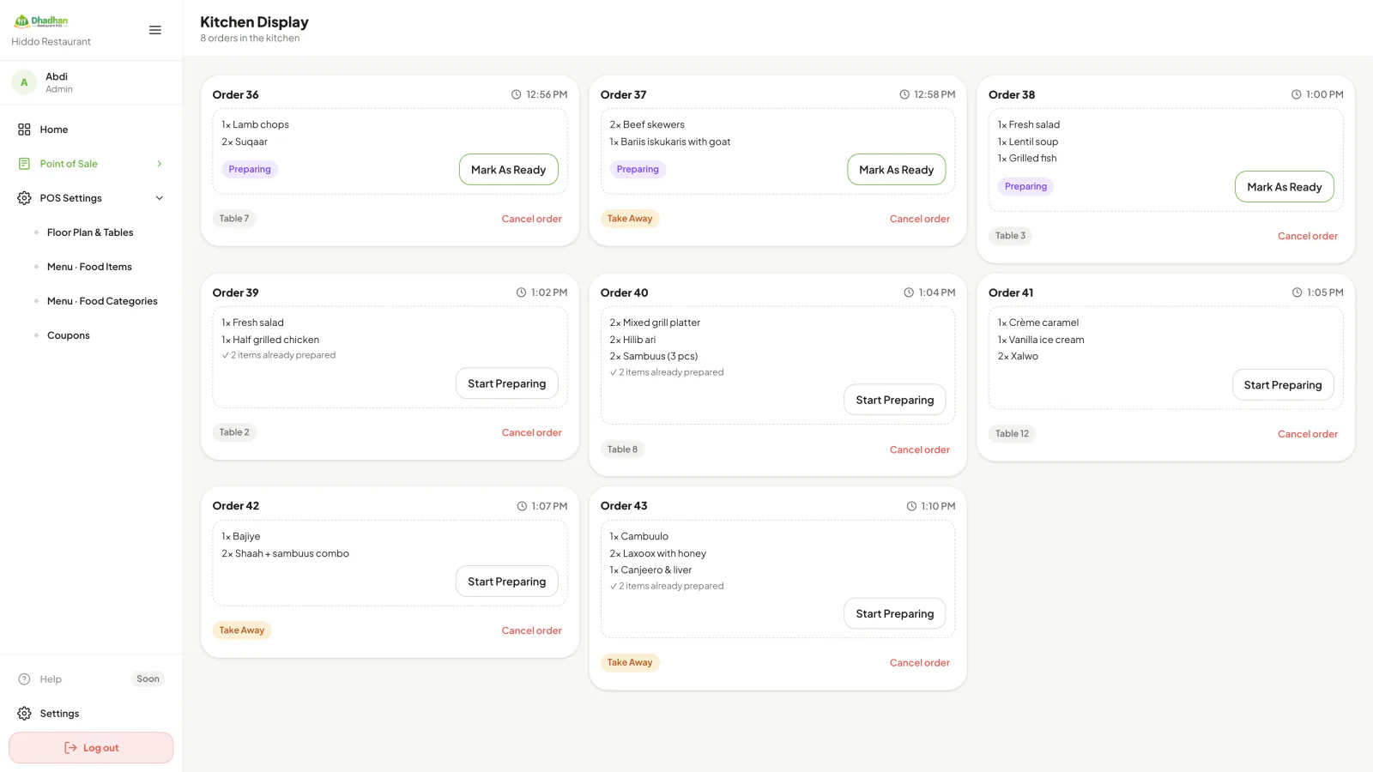Viewport: 1373px width, 772px height.
Task: Mark Order 36 as ready
Action: click(x=509, y=170)
